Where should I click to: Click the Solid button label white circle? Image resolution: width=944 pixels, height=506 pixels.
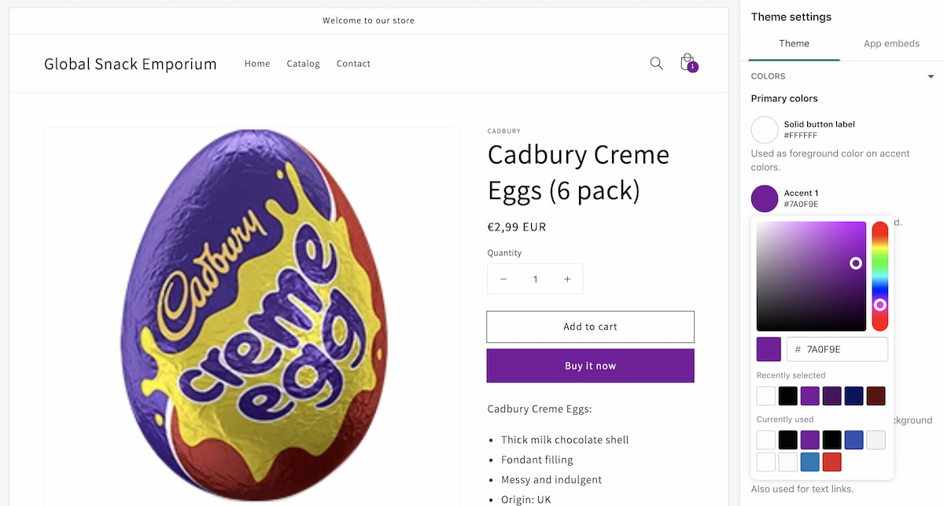(764, 130)
